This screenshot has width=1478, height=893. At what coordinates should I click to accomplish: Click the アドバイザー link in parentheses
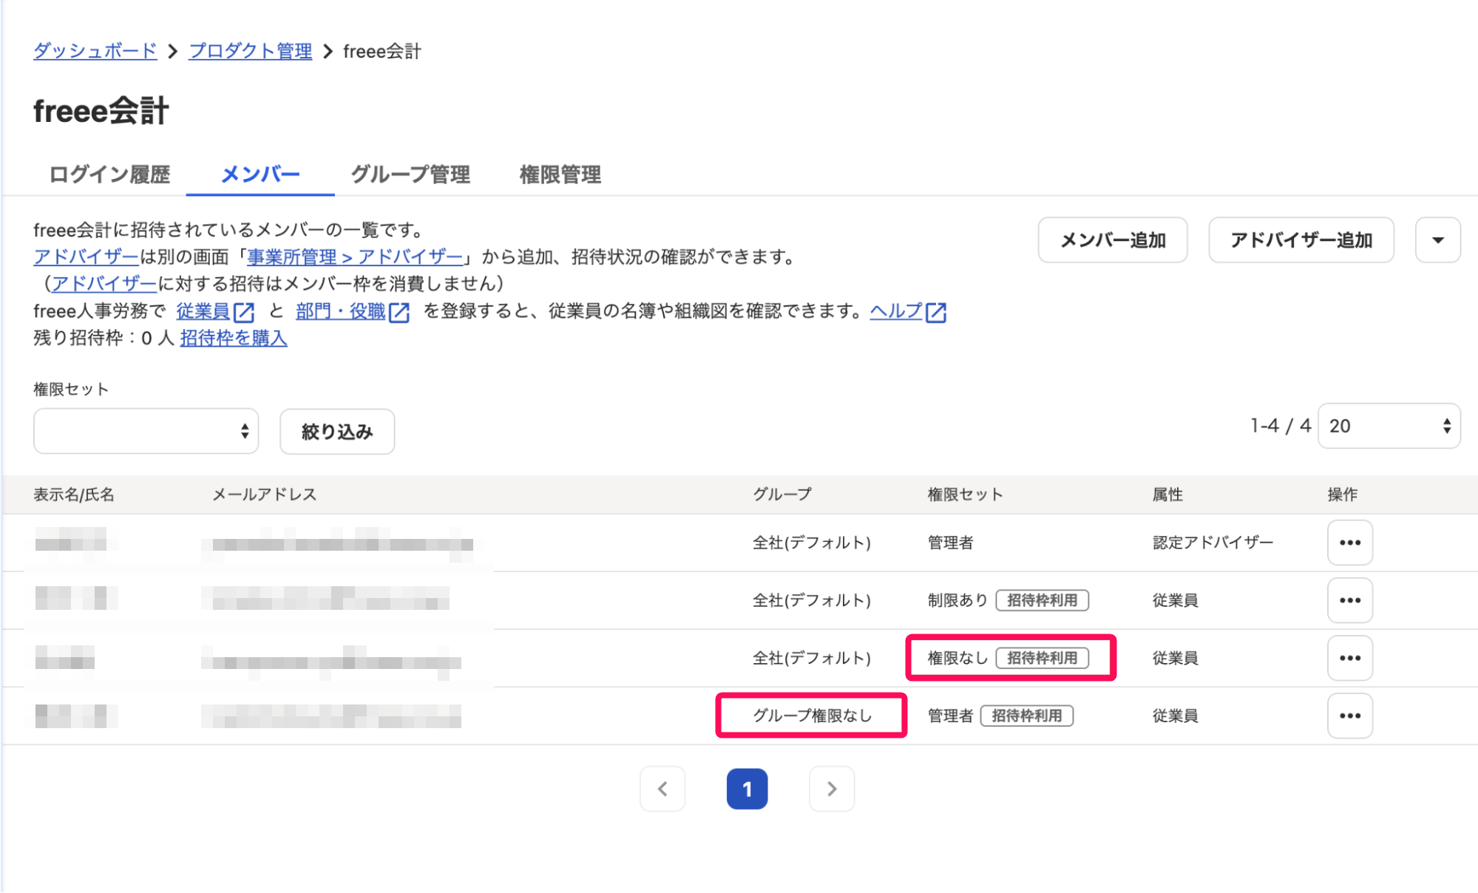click(104, 283)
